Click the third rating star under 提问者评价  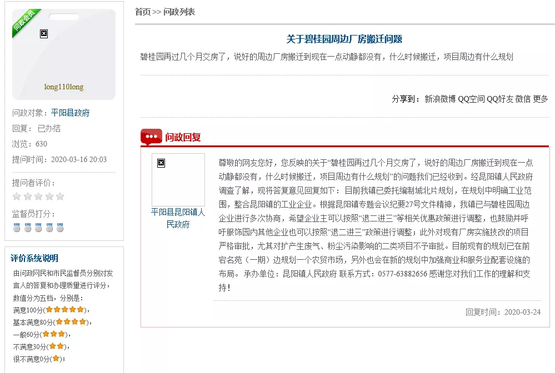(x=38, y=196)
